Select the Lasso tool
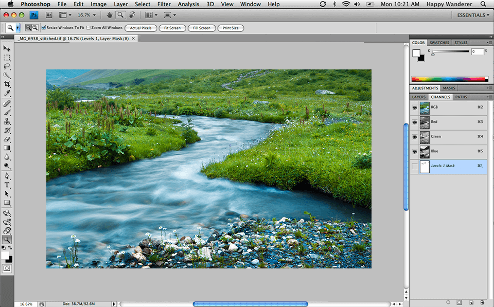Viewport: 494px width, 307px height. (7, 66)
